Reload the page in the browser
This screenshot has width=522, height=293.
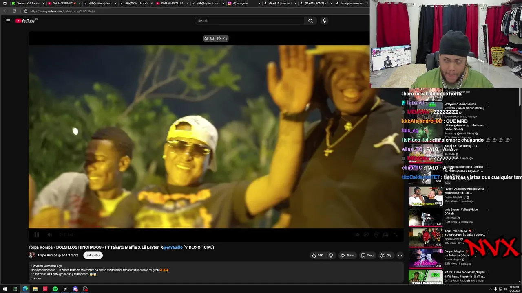[15, 11]
